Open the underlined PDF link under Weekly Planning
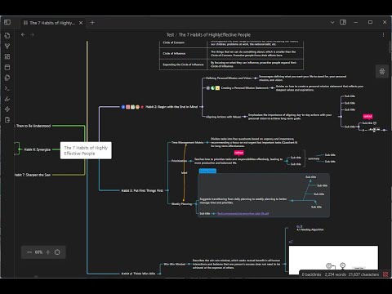Screen dimensions: 392x294 click(243, 214)
